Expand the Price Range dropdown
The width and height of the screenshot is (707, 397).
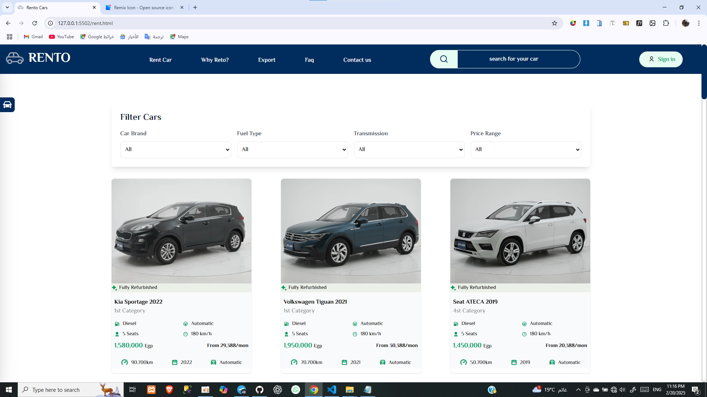point(526,150)
